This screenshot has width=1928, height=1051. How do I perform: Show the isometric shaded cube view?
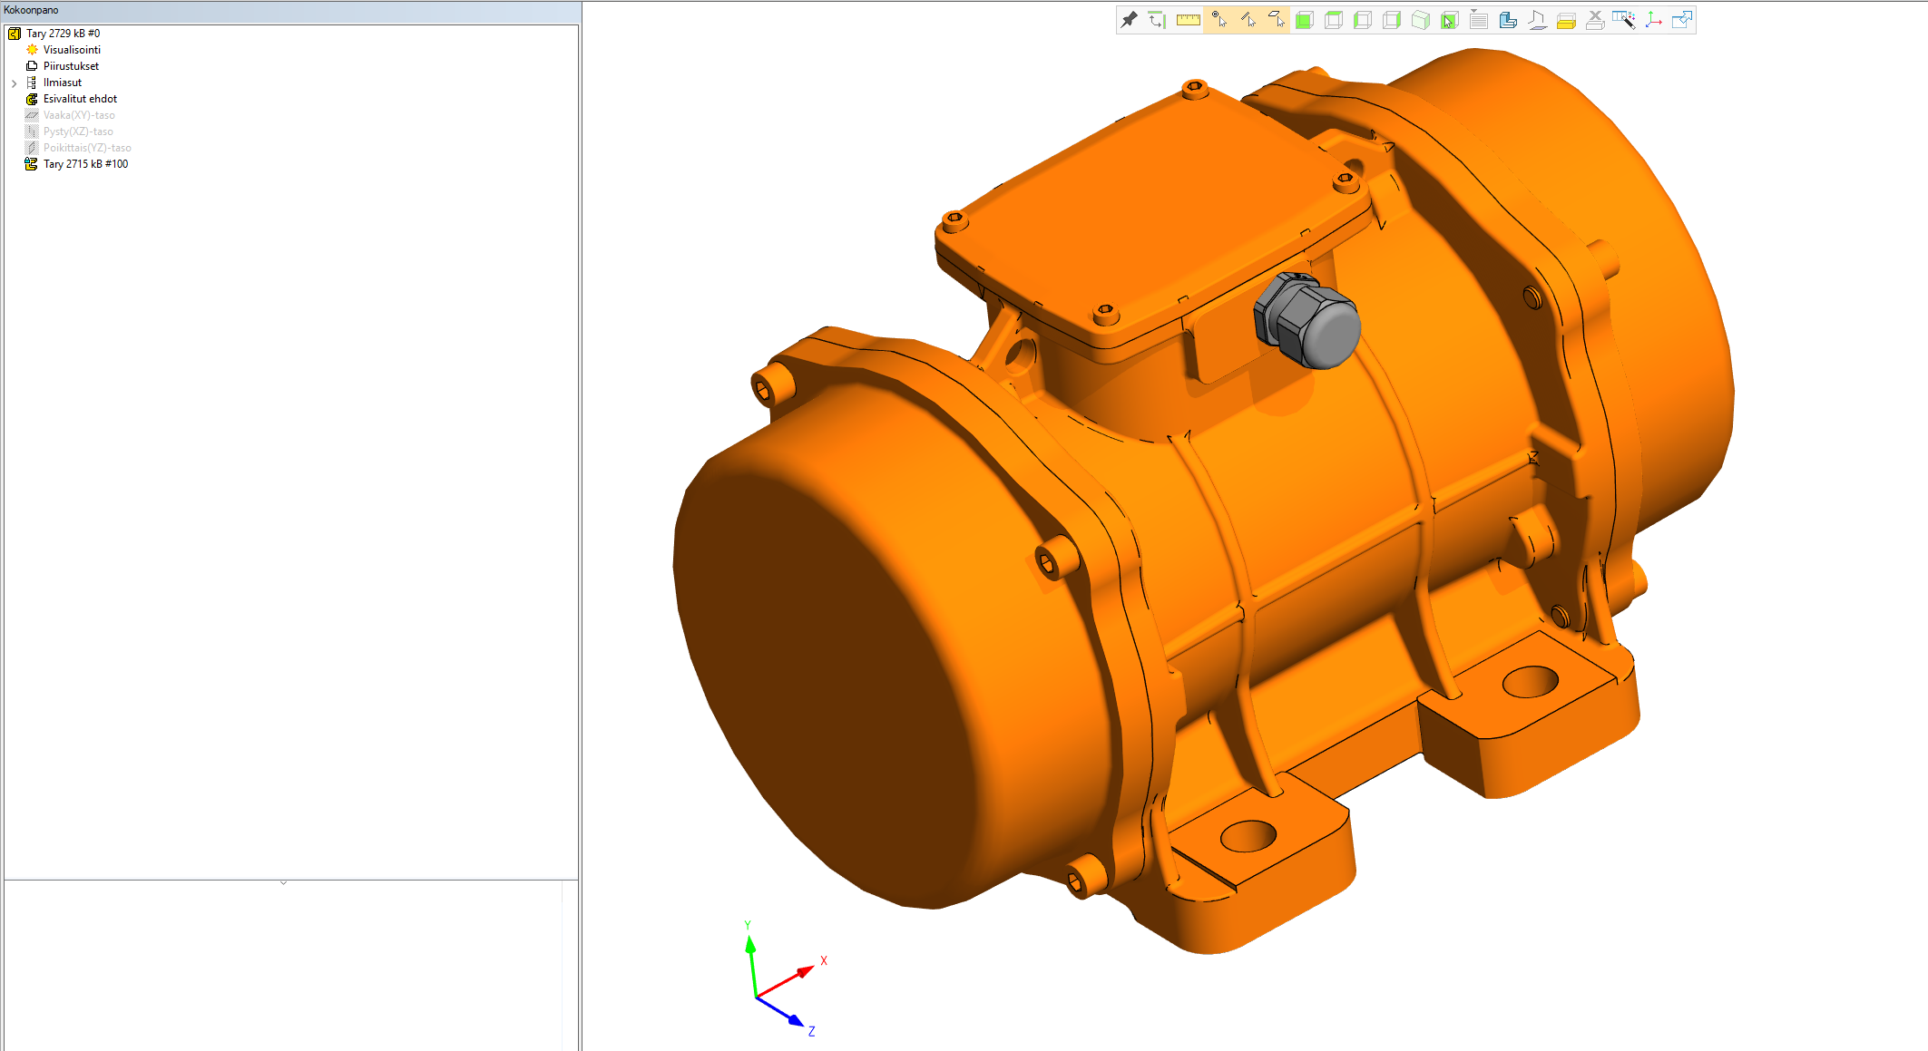1420,20
